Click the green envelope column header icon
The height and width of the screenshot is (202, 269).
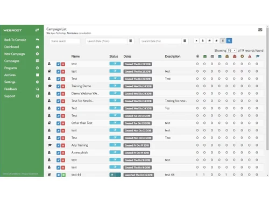pyautogui.click(x=205, y=57)
